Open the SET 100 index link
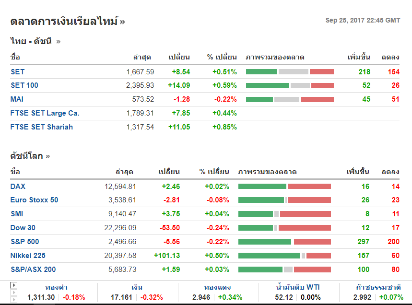412x305 pixels. tap(24, 85)
